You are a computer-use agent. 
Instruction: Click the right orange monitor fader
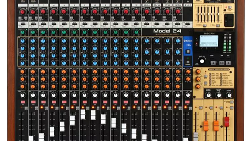coord(216,126)
